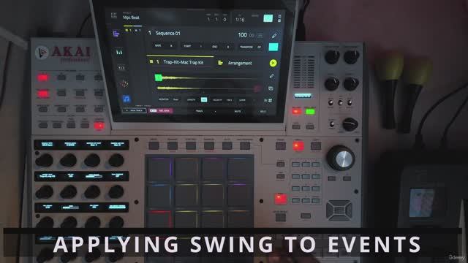The height and width of the screenshot is (263, 468).
Task: Open the Trap-Kit-Mac Trap Kit track selector
Action: [184, 62]
